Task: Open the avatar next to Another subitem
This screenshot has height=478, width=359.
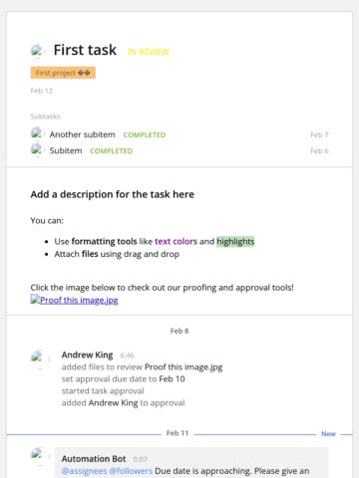Action: (37, 133)
